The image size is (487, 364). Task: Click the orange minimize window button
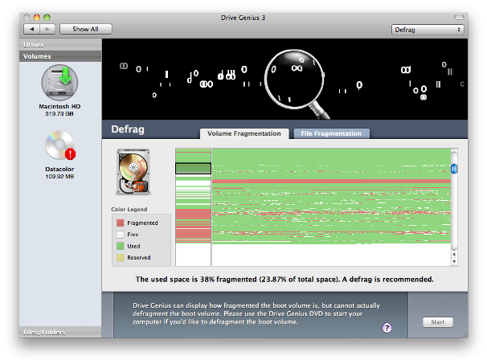coord(37,18)
